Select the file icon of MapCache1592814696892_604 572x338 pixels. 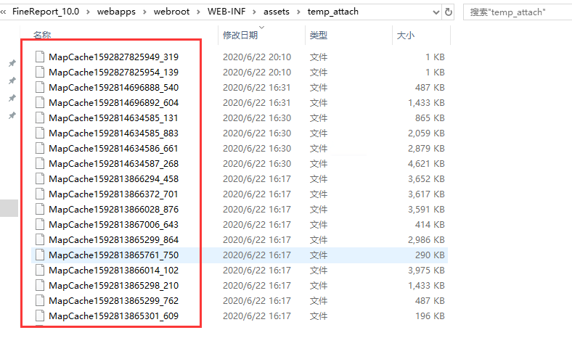coord(40,103)
